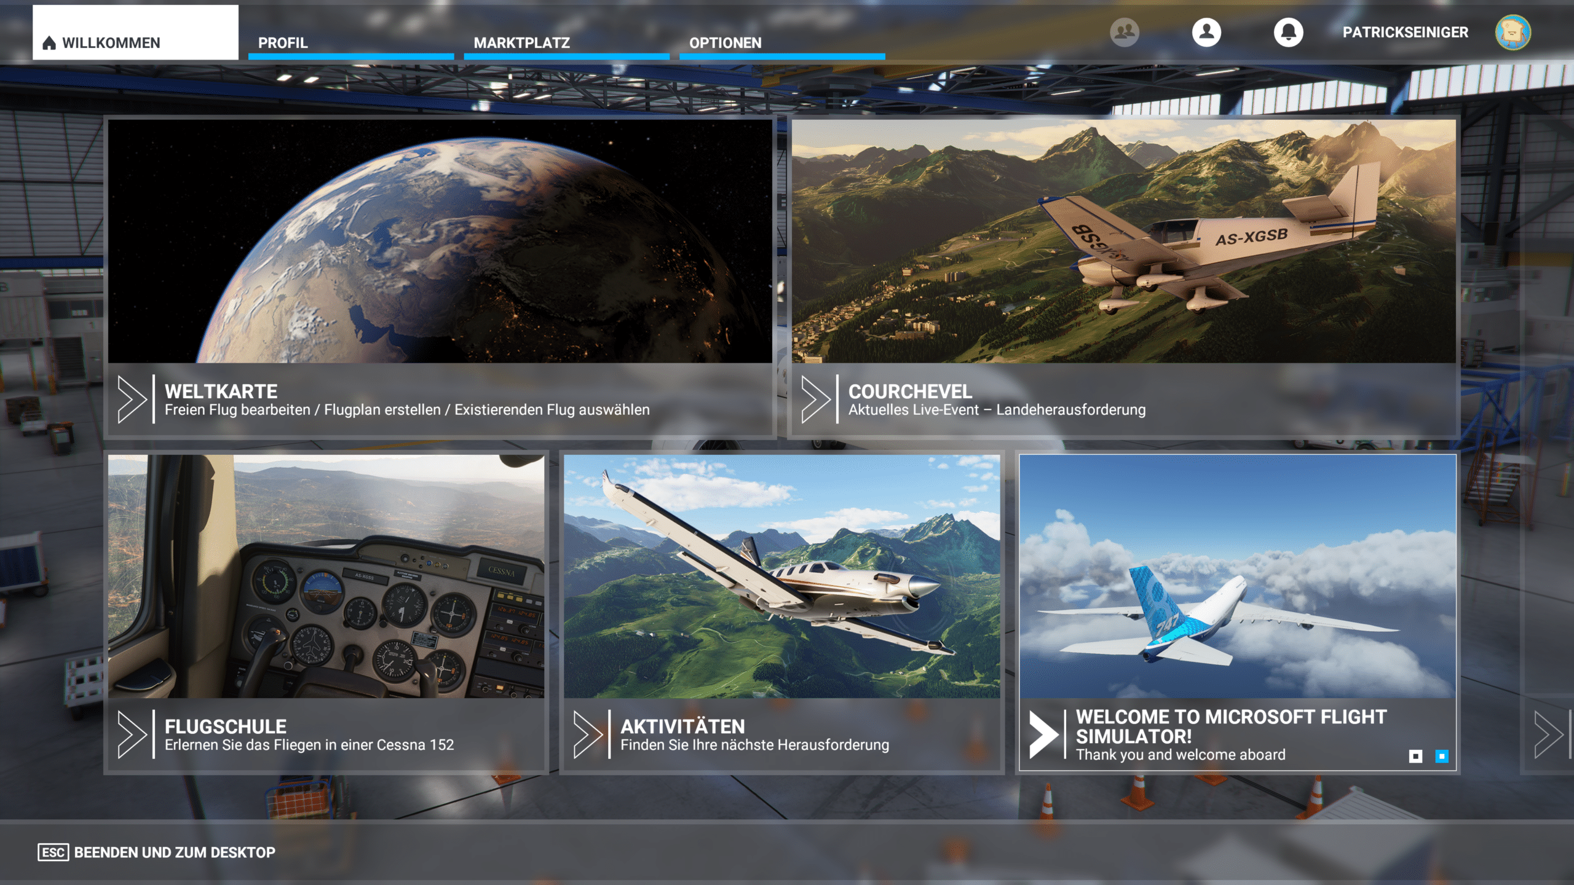1574x885 pixels.
Task: Click the home icon in Willkommen tab
Action: (49, 43)
